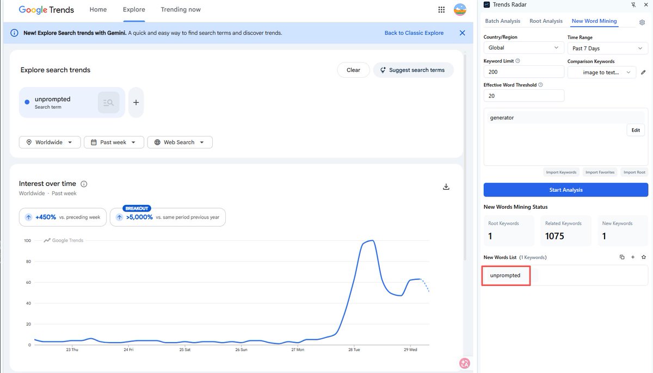Open the Google apps grid icon
Screen dimensions: 653x373
click(441, 10)
